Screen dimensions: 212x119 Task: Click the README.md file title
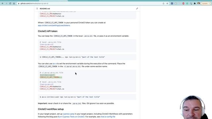[45, 9]
